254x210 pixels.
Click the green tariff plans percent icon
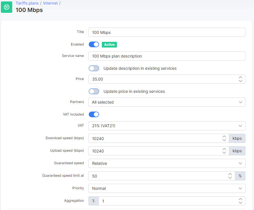7,7
